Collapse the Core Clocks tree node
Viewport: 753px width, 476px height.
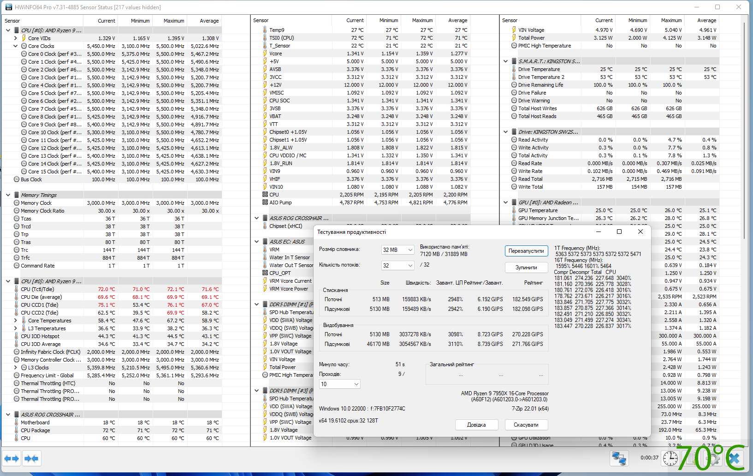point(15,46)
